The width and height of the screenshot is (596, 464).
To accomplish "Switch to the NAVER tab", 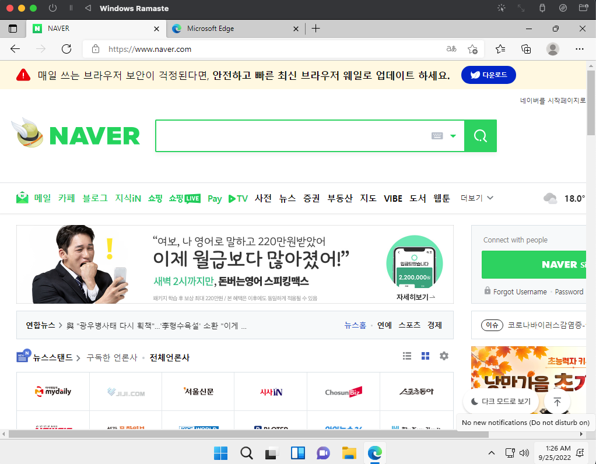I will (96, 29).
